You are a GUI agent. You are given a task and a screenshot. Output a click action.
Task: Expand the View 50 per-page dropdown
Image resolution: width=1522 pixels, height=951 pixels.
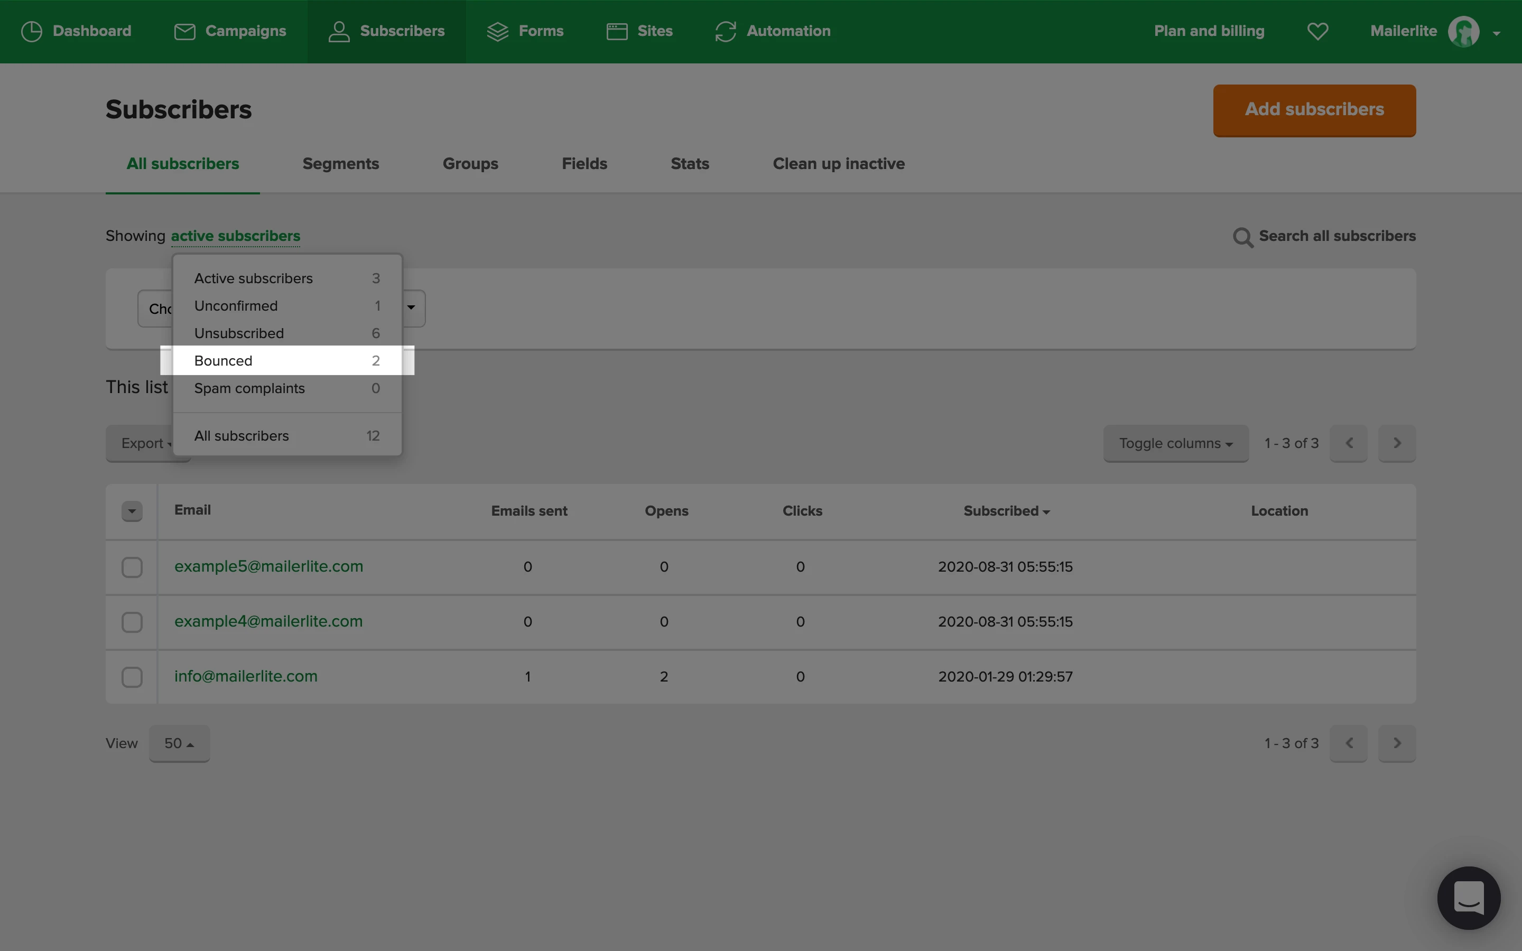click(x=179, y=743)
